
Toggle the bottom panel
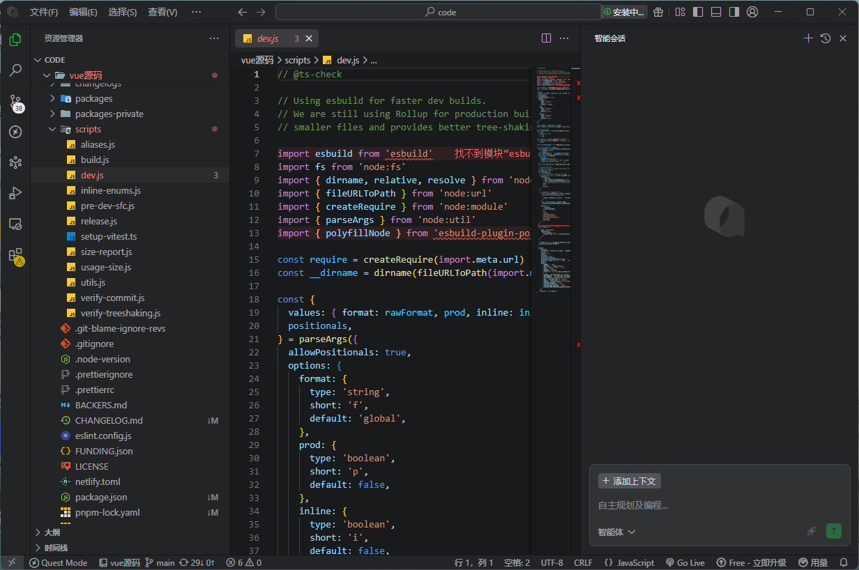pyautogui.click(x=716, y=12)
